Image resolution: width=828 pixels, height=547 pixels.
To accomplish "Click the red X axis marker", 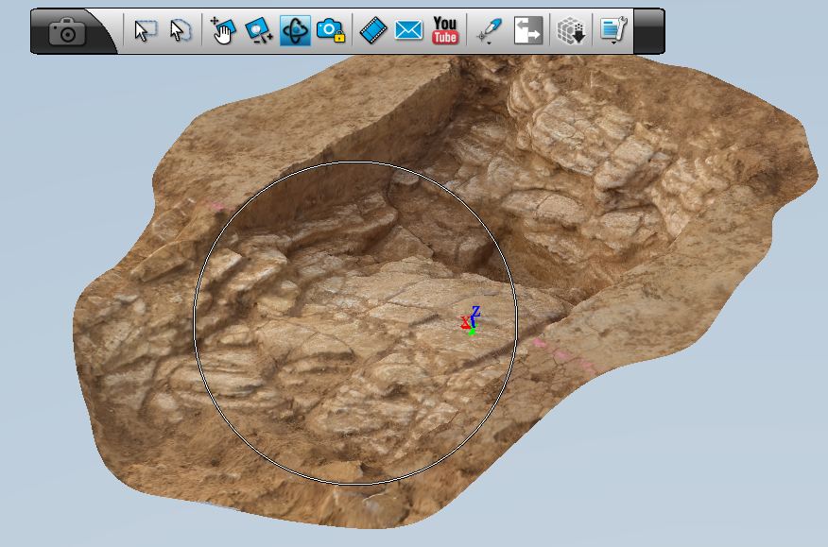I will pos(464,323).
